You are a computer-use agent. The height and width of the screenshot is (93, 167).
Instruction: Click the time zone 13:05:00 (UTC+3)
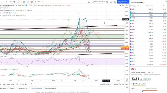pyautogui.click(x=105, y=84)
